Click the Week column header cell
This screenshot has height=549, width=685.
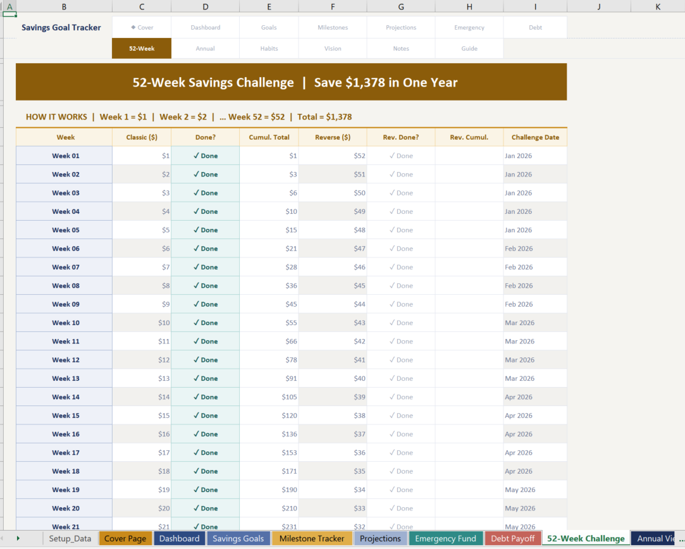65,137
